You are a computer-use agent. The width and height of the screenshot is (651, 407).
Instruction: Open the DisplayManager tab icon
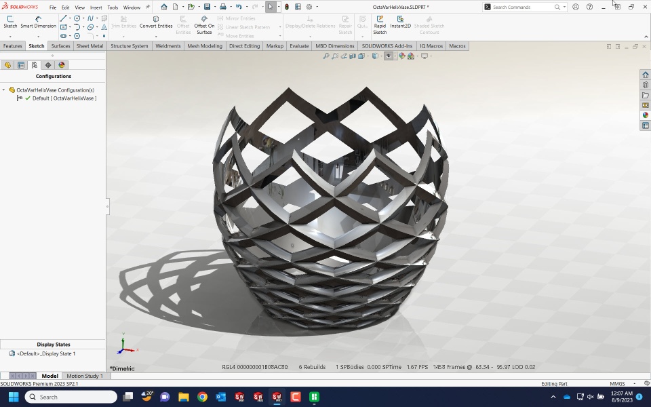point(62,65)
